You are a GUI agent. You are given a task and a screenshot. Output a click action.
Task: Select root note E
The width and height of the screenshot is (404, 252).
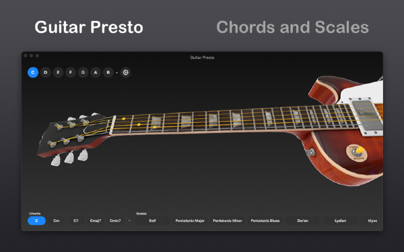[58, 73]
